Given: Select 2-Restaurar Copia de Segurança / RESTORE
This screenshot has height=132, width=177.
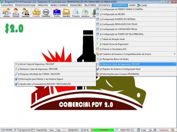Looking at the screenshot, I should click(55, 69).
